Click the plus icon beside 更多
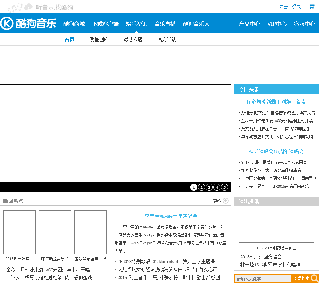 [226, 201]
